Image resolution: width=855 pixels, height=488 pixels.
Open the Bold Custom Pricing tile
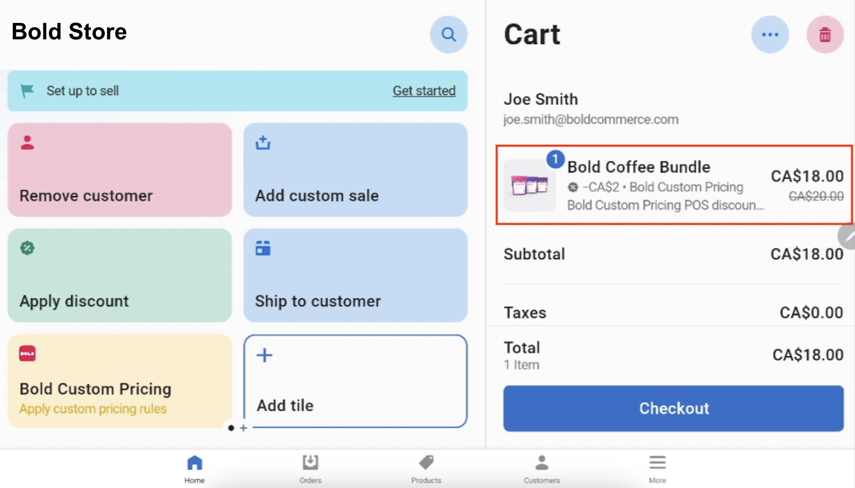[x=120, y=381]
